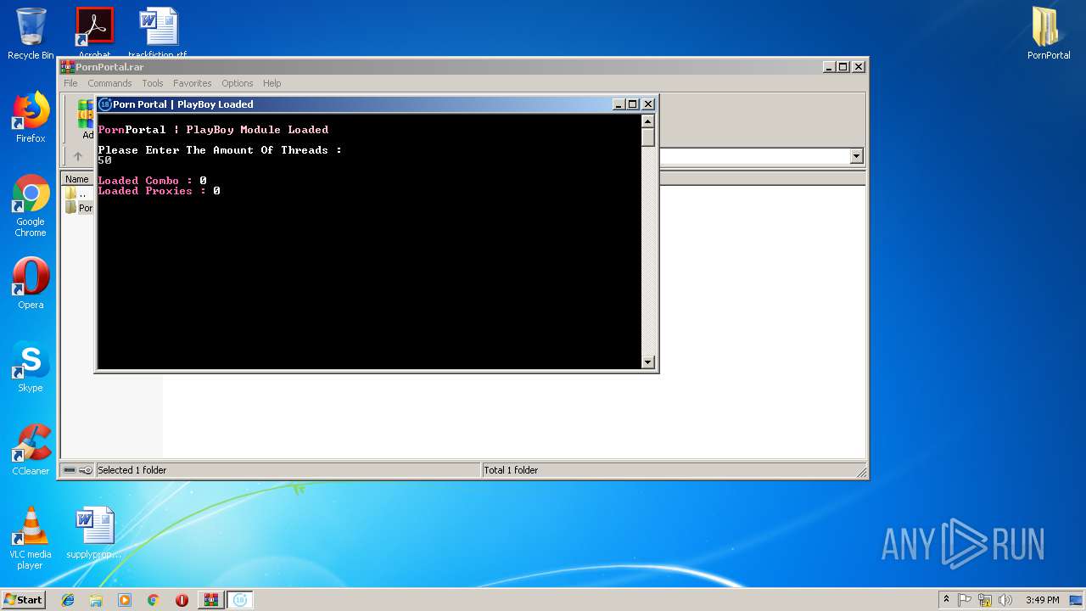Screen dimensions: 1086x611
Task: Open volume speaker tray icon
Action: [x=1005, y=600]
